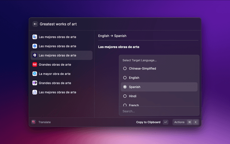Screen dimensions: 230x144
Task: Click the icon beside La mayor obra de arte
Action: pyautogui.click(x=34, y=74)
